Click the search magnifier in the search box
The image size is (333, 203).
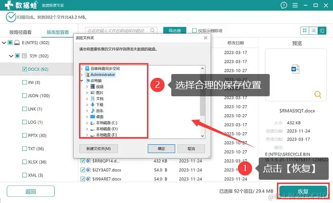[x=152, y=30]
